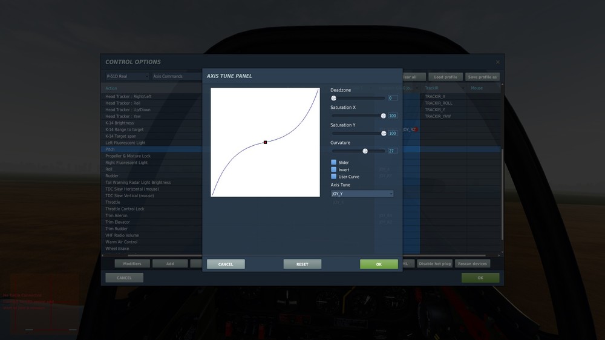Select VHF Radio Volume row
Viewport: 605px width, 340px height.
pyautogui.click(x=152, y=235)
